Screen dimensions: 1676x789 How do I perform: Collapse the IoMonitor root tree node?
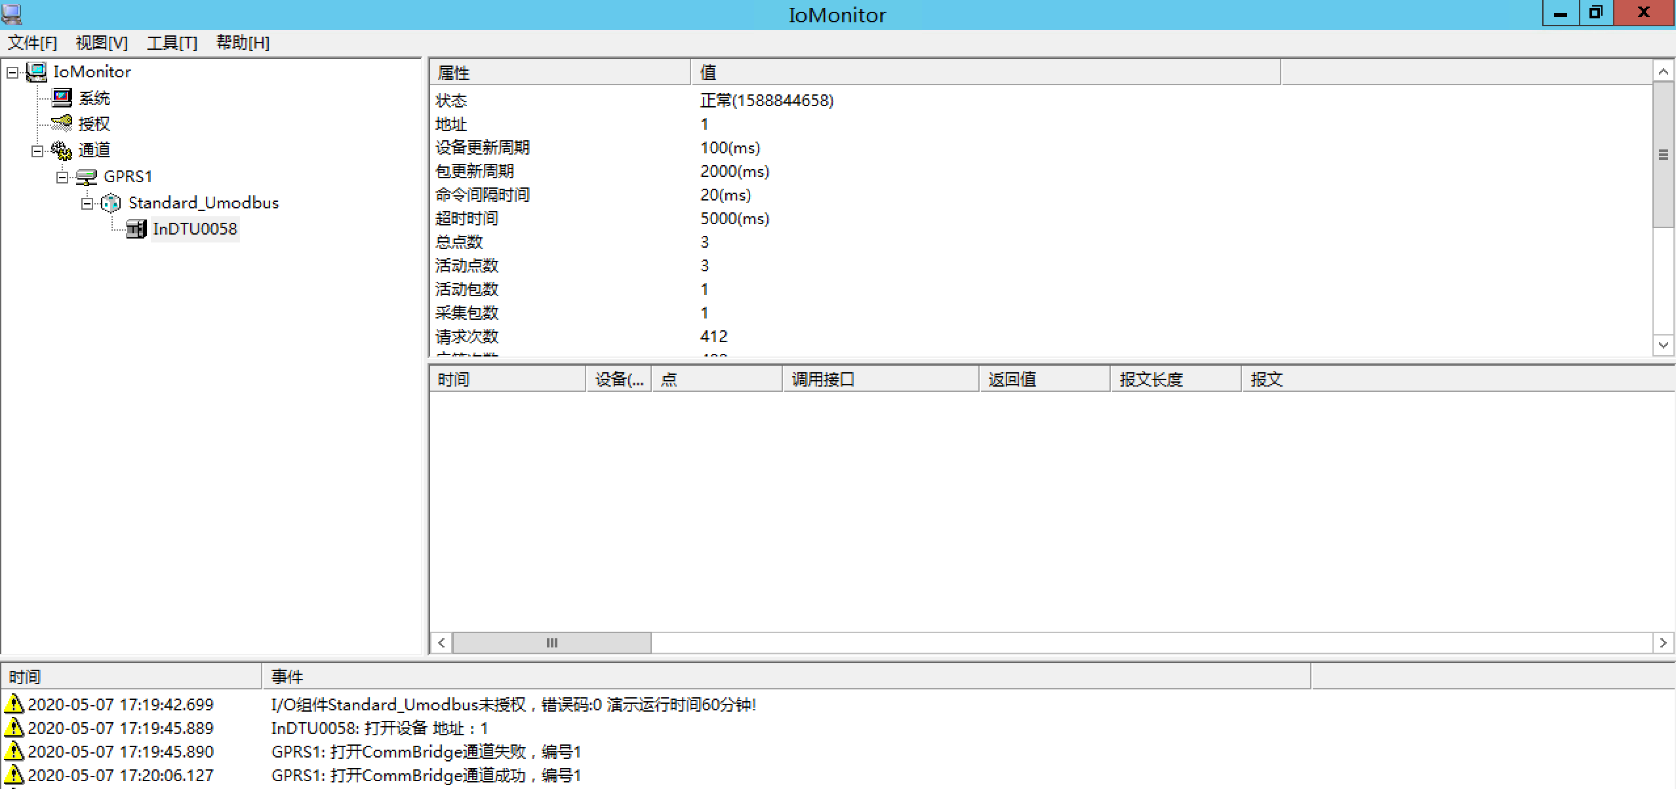click(12, 72)
